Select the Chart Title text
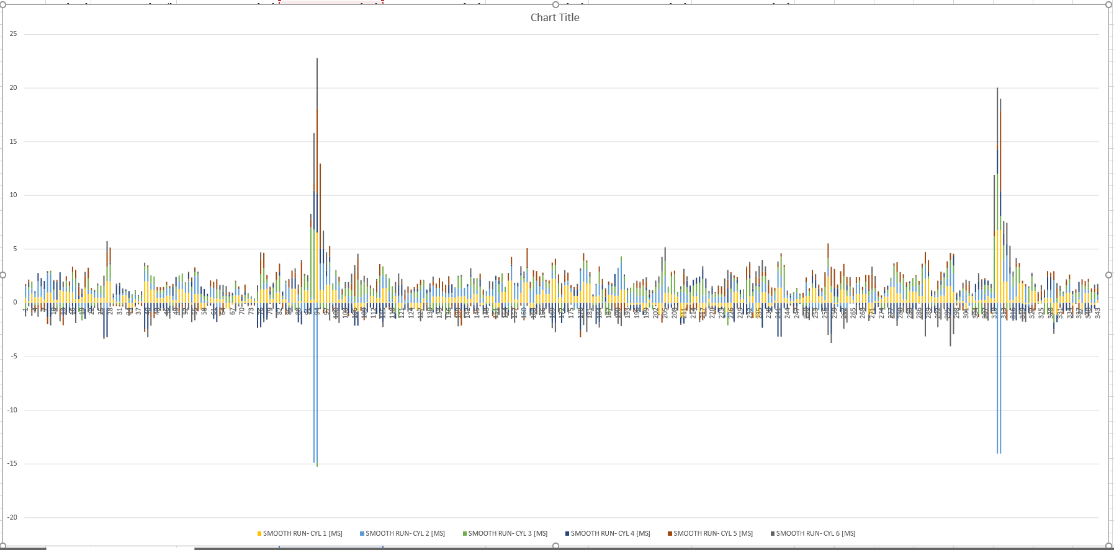This screenshot has width=1114, height=550. [x=554, y=18]
